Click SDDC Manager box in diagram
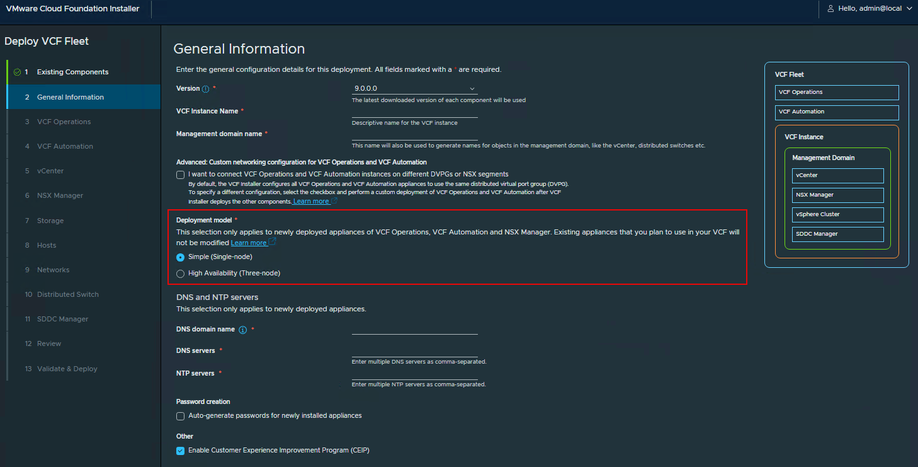 click(x=837, y=234)
